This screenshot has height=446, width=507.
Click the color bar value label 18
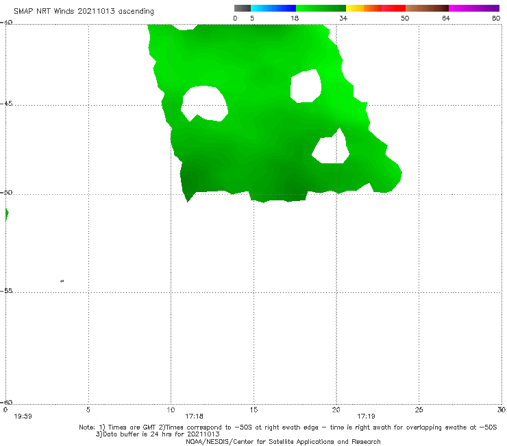pyautogui.click(x=295, y=18)
